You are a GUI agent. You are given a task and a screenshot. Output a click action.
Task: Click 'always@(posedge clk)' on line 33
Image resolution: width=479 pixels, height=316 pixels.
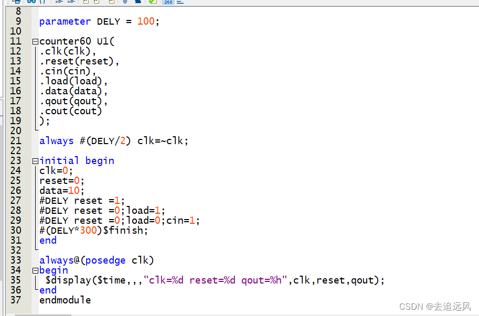tap(97, 260)
